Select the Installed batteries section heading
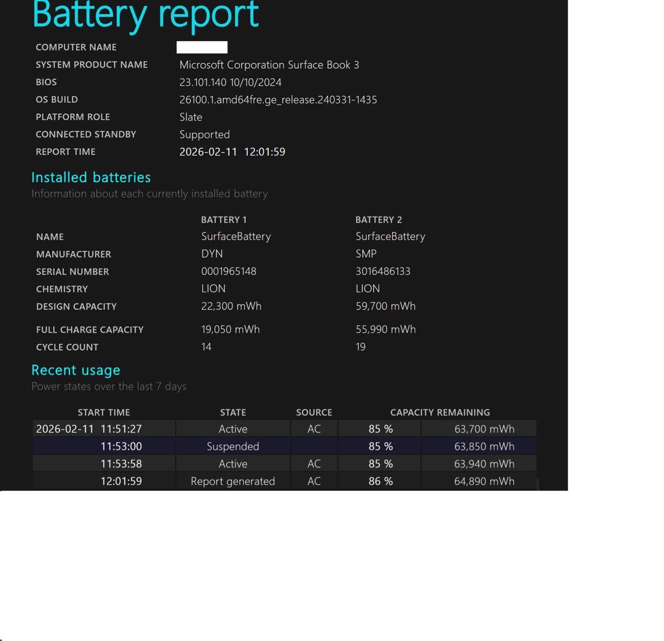 (91, 177)
